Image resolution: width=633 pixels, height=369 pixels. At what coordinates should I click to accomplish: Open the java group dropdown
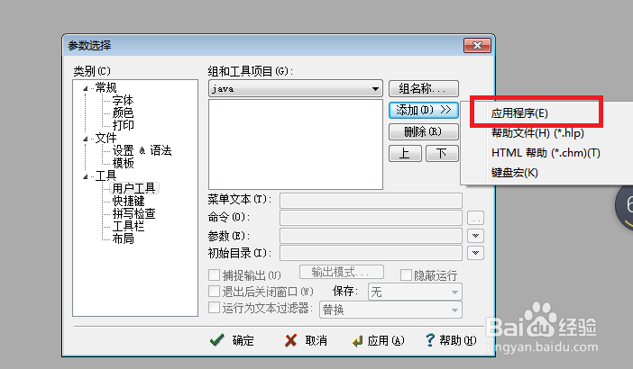coord(296,88)
